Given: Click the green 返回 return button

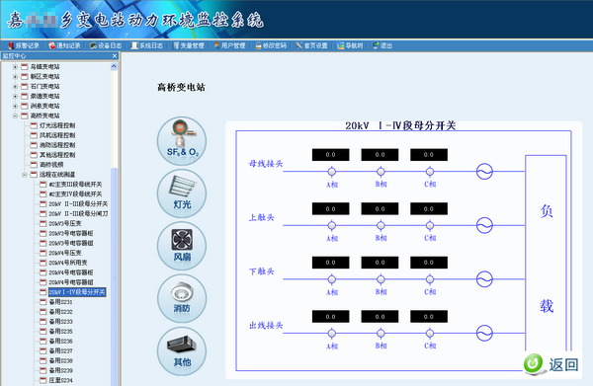Looking at the screenshot, I should [551, 364].
